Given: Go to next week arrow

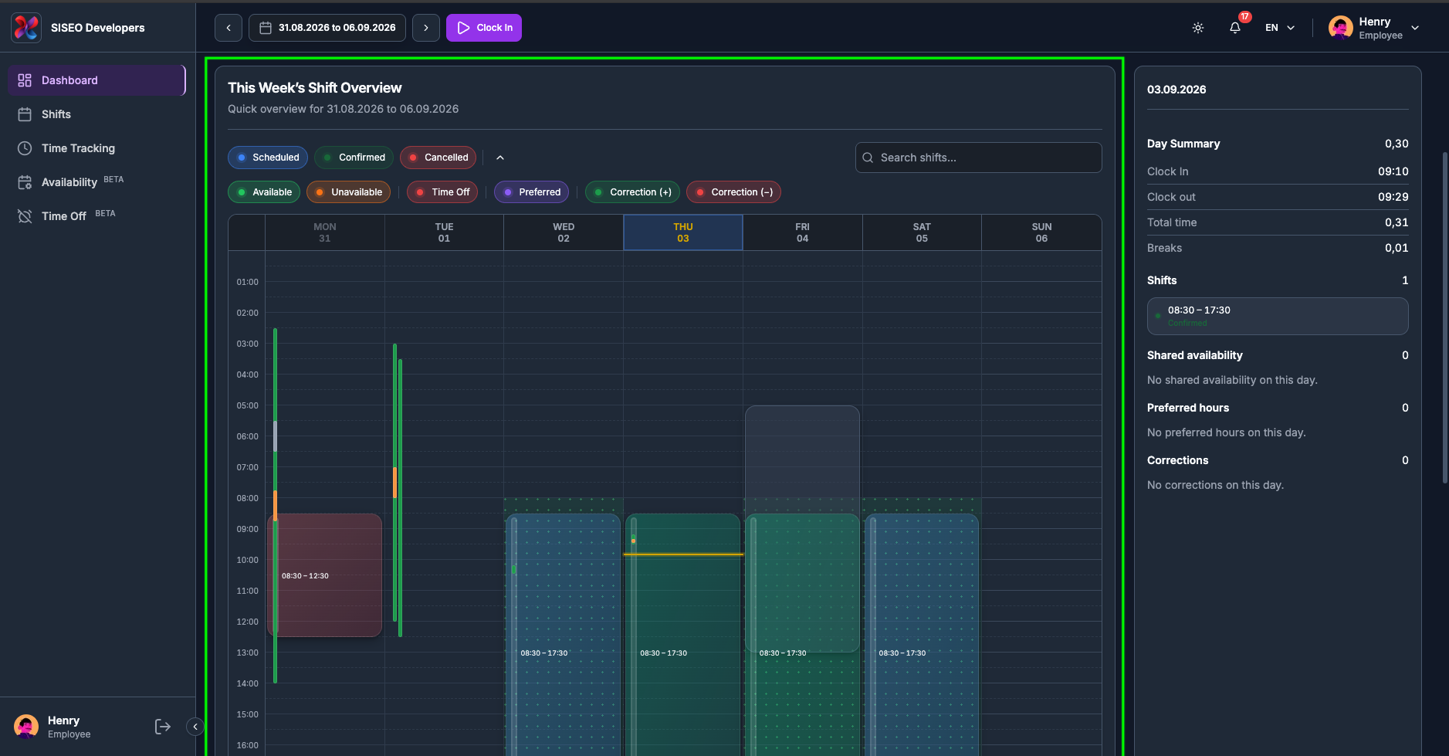Looking at the screenshot, I should point(426,28).
